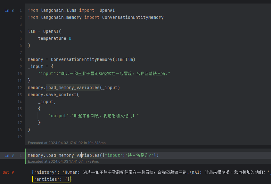The height and width of the screenshot is (184, 271).
Task: Click line number 11 in the gutter
Action: [20, 80]
